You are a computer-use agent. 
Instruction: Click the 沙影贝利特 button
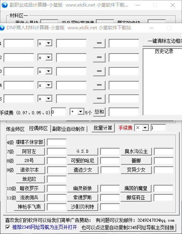point(83,207)
